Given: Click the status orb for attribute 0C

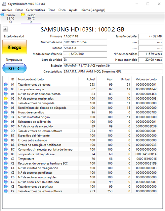Looking at the screenshot, I should [6, 126].
